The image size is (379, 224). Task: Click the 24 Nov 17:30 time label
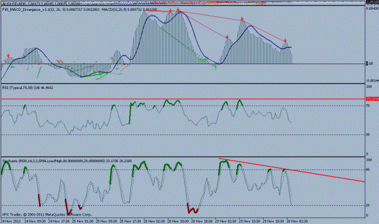click(59, 221)
